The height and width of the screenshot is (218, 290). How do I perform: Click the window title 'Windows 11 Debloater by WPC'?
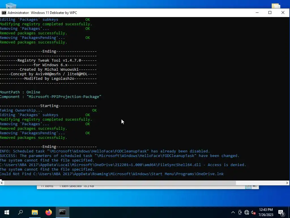pos(54,12)
